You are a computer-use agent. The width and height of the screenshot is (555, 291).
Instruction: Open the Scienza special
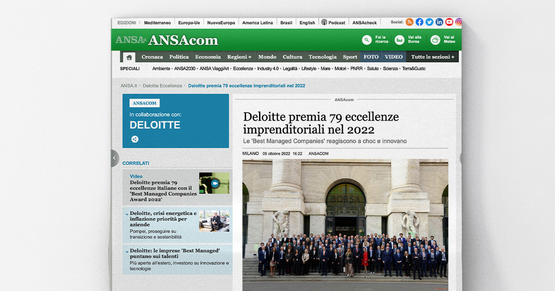(390, 68)
